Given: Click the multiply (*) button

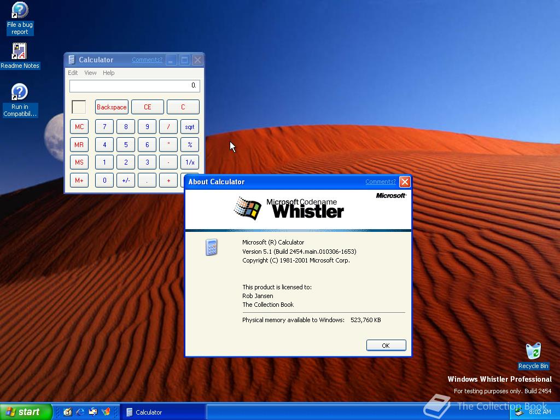Looking at the screenshot, I should coord(168,144).
